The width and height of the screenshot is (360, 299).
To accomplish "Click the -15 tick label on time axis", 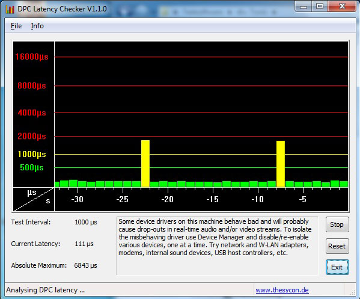I will (x=212, y=199).
